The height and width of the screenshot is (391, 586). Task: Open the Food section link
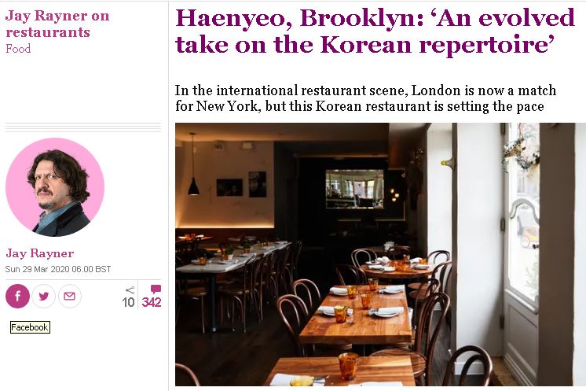[x=18, y=49]
